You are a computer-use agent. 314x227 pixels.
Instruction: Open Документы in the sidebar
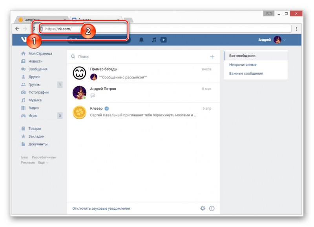tap(38, 144)
